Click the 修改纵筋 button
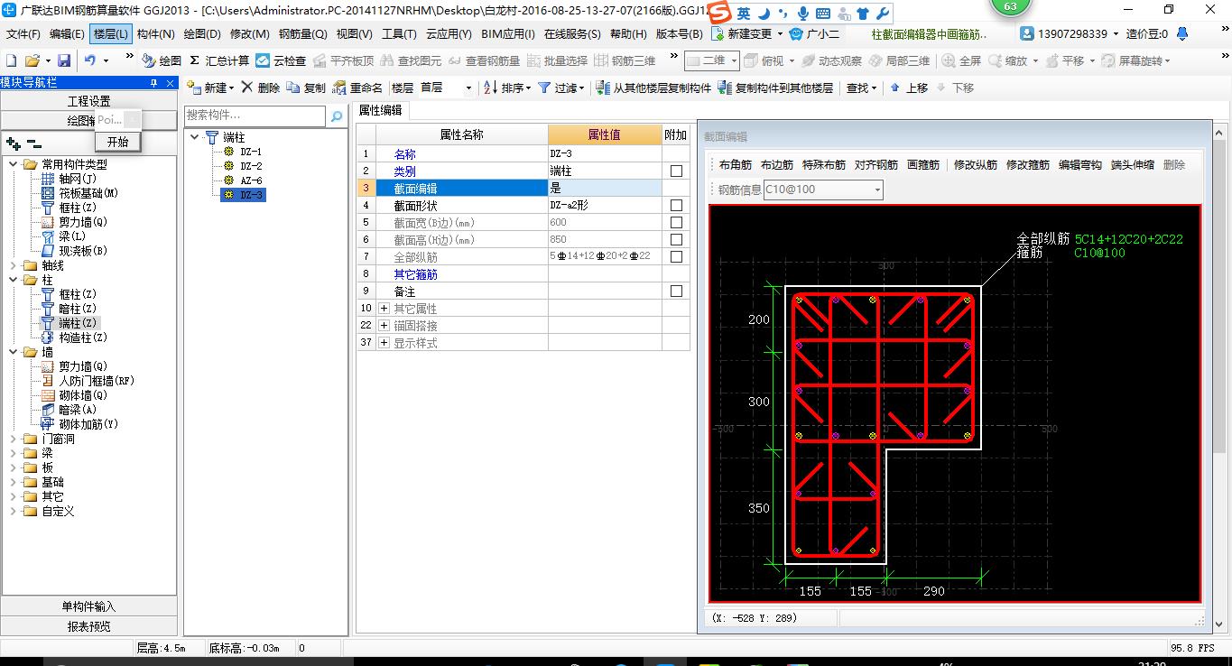This screenshot has width=1232, height=666. (x=976, y=165)
